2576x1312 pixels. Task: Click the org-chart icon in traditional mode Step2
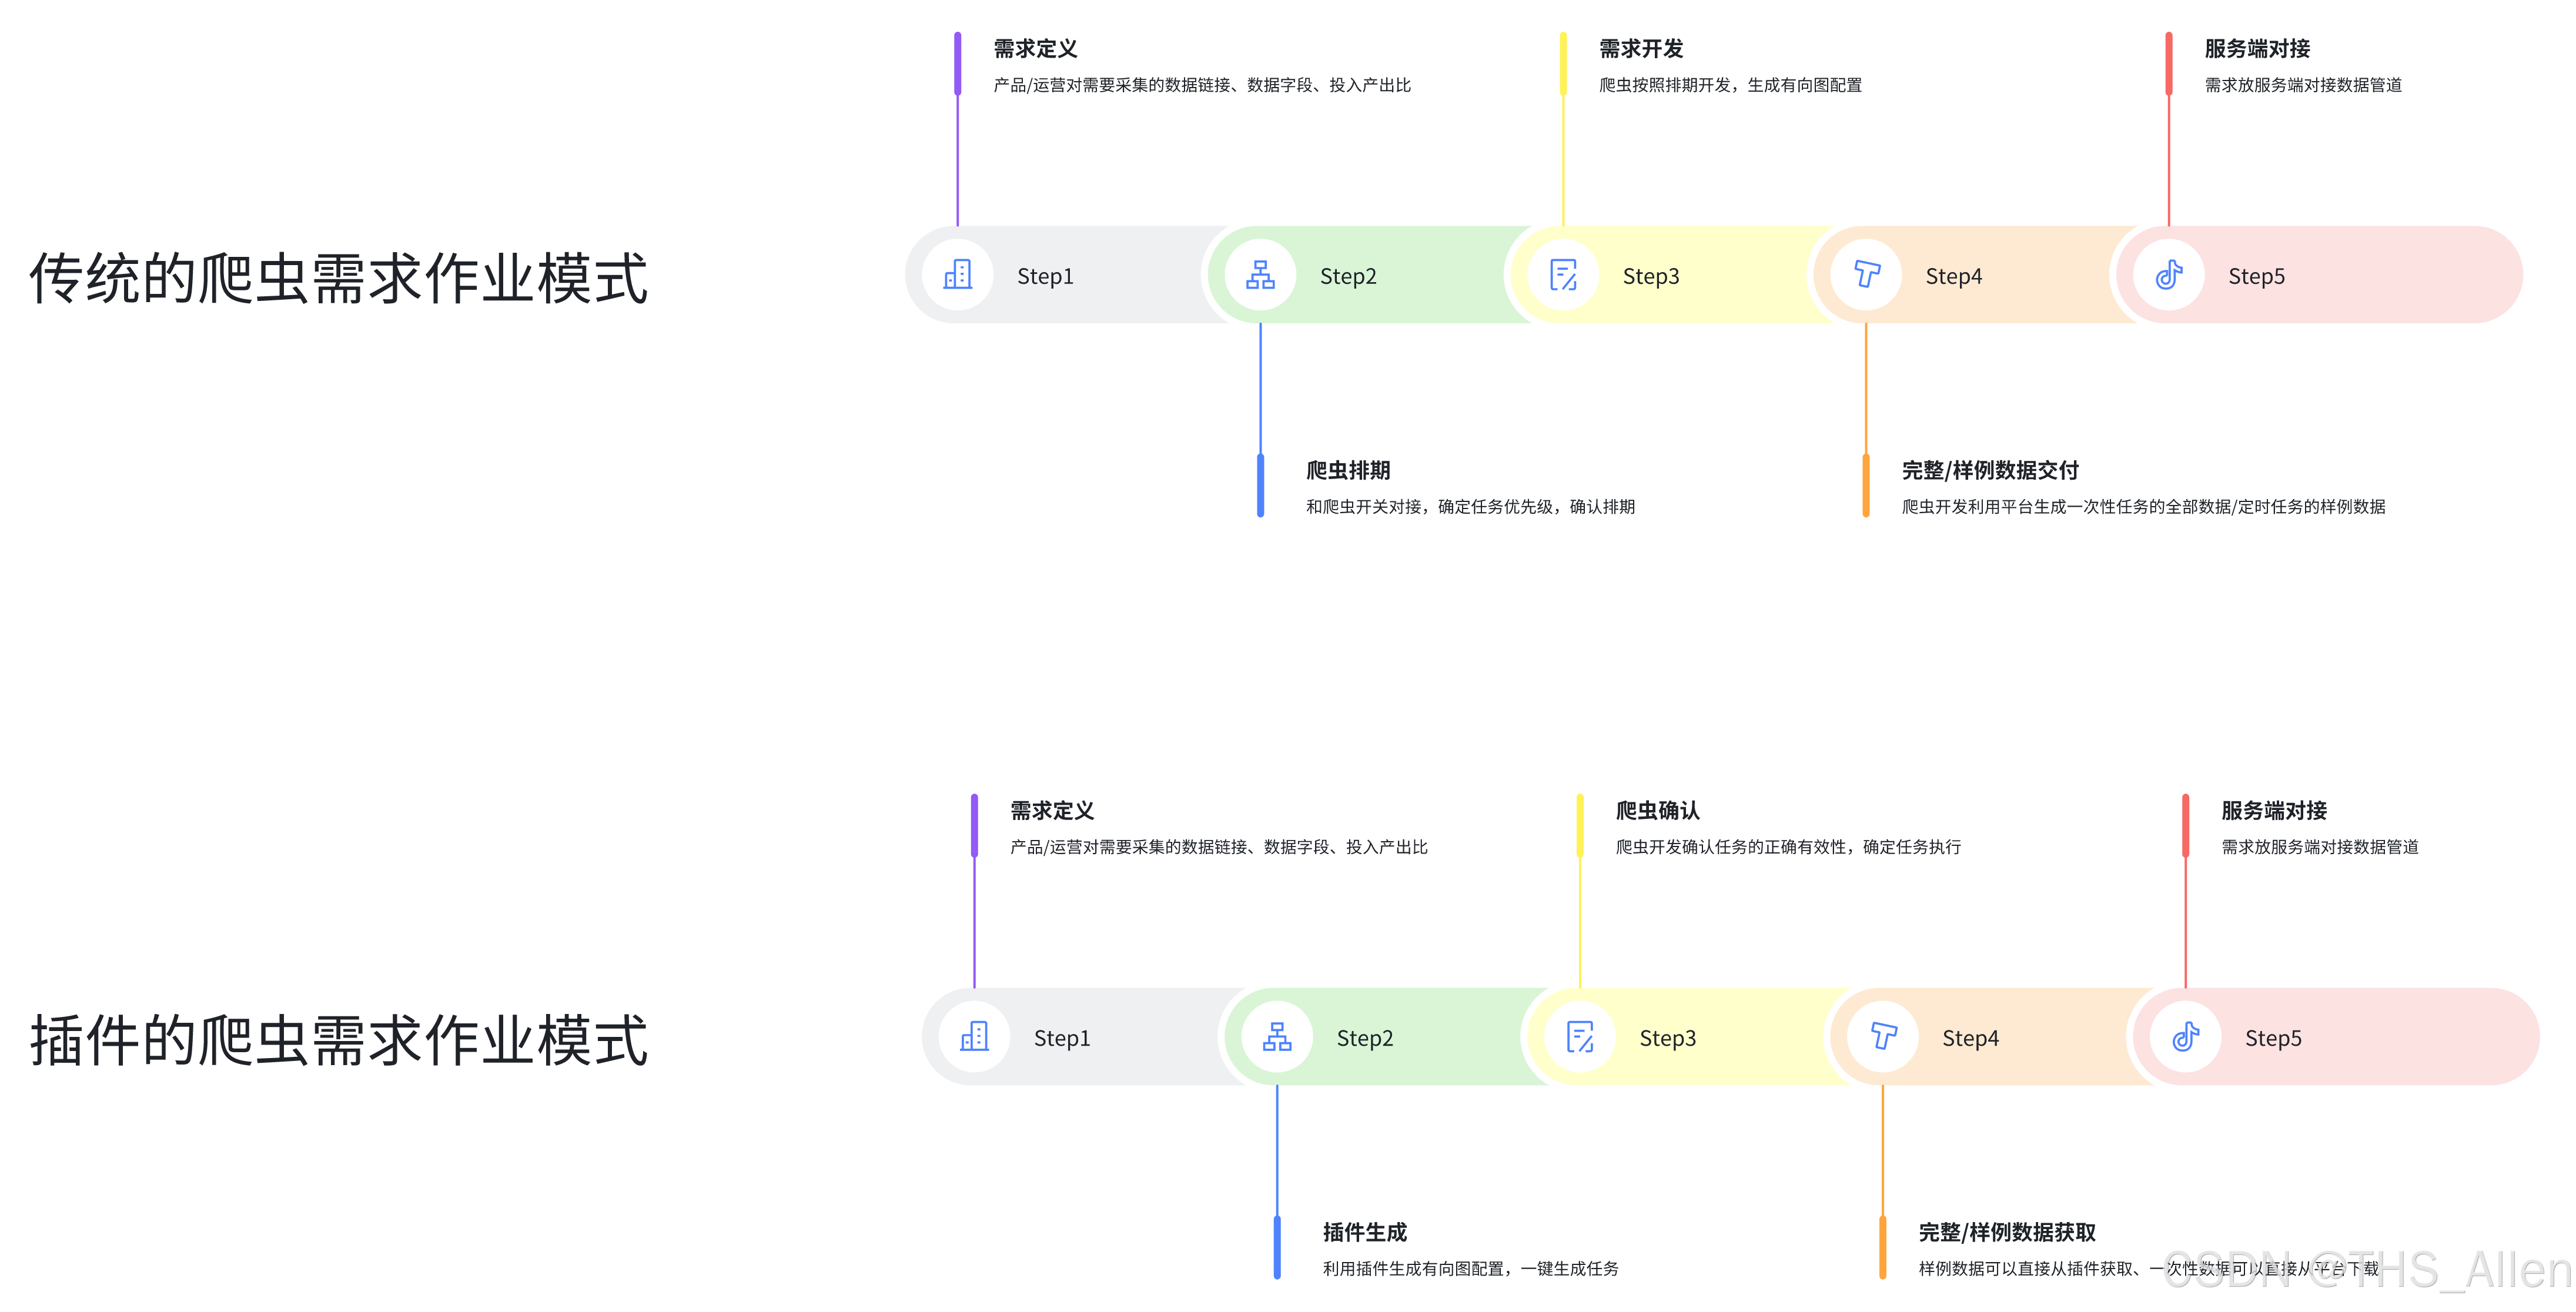click(1260, 275)
